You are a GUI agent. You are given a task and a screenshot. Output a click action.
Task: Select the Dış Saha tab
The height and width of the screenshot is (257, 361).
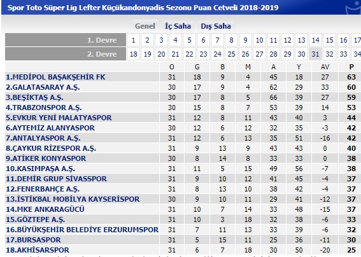(x=216, y=26)
